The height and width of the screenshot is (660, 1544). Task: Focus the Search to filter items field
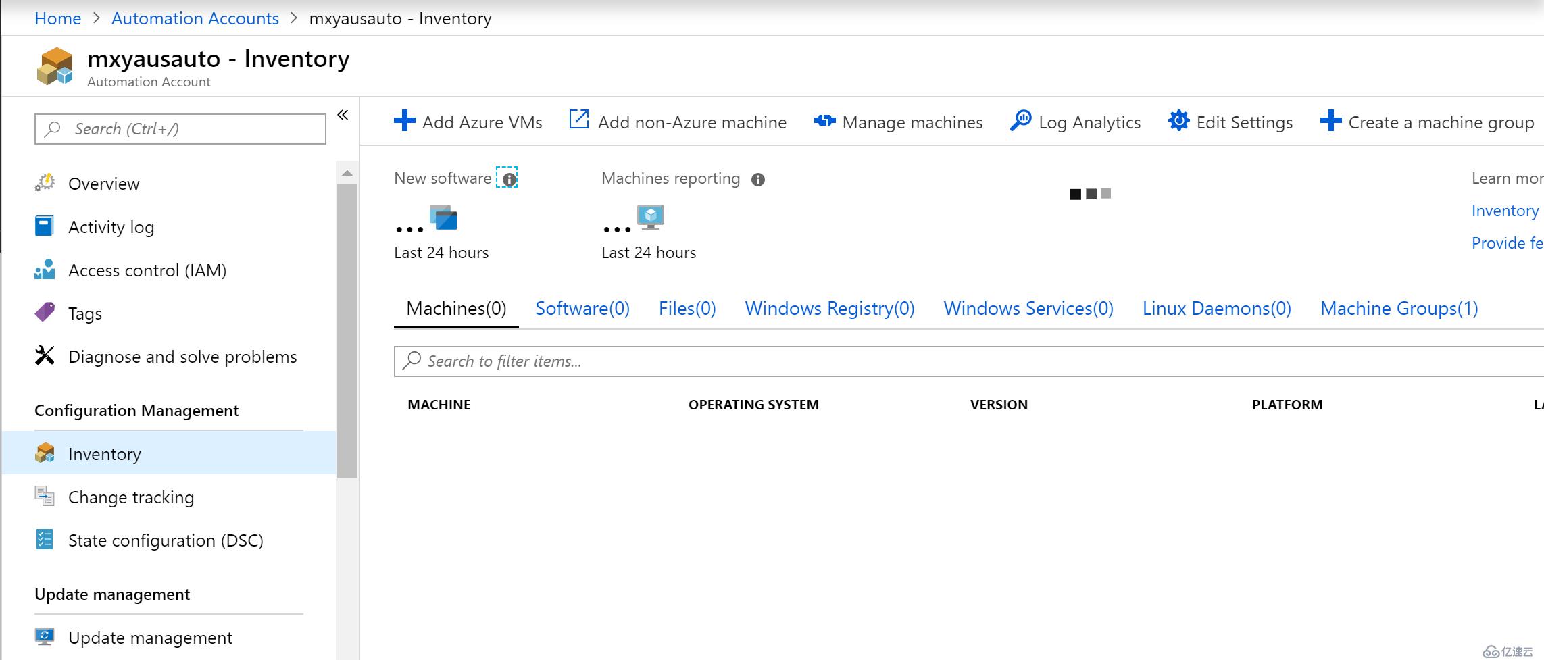point(969,361)
